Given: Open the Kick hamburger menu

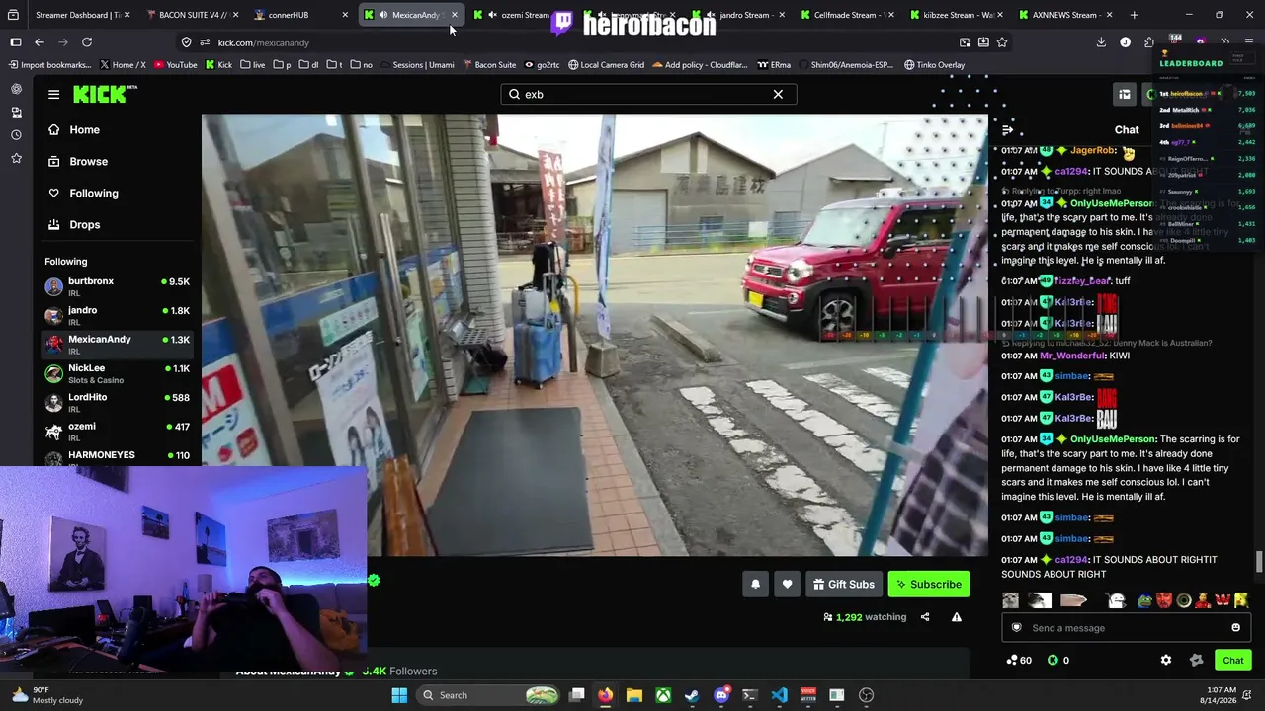Looking at the screenshot, I should [x=53, y=94].
